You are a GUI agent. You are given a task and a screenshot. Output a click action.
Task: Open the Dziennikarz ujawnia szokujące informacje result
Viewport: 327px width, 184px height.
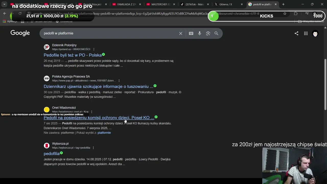coord(98,87)
